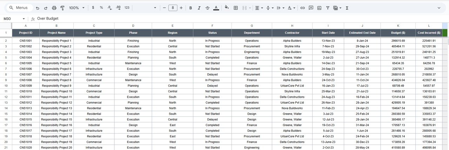Activate the Paint format tool
Image resolution: width=449 pixels, height=150 pixels.
point(62,8)
